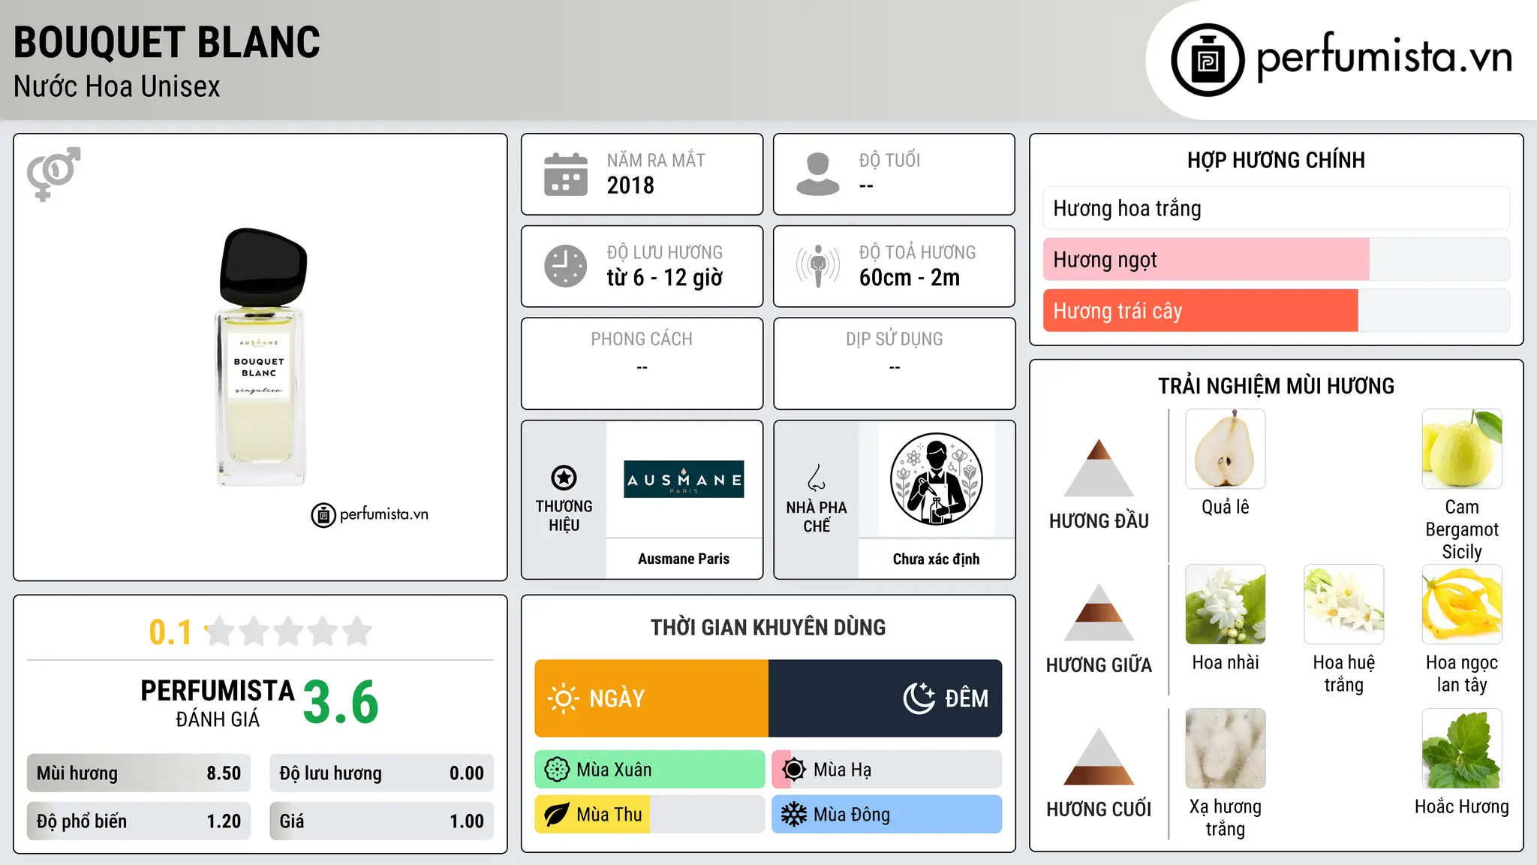This screenshot has width=1537, height=865.
Task: Click the Trải nghiệm mùi hương heading
Action: pyautogui.click(x=1276, y=386)
